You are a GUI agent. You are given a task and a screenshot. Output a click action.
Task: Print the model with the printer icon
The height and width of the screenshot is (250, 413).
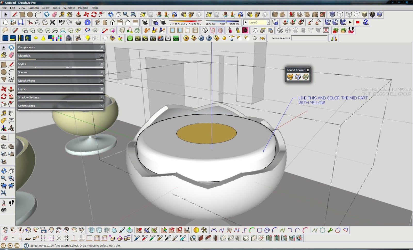tap(78, 22)
